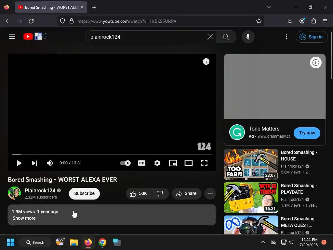
Task: Open the Grammarly logo in ad
Action: tap(237, 132)
